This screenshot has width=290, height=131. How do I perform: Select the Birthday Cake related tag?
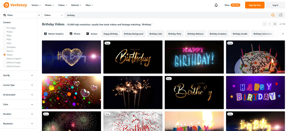pyautogui.click(x=156, y=34)
